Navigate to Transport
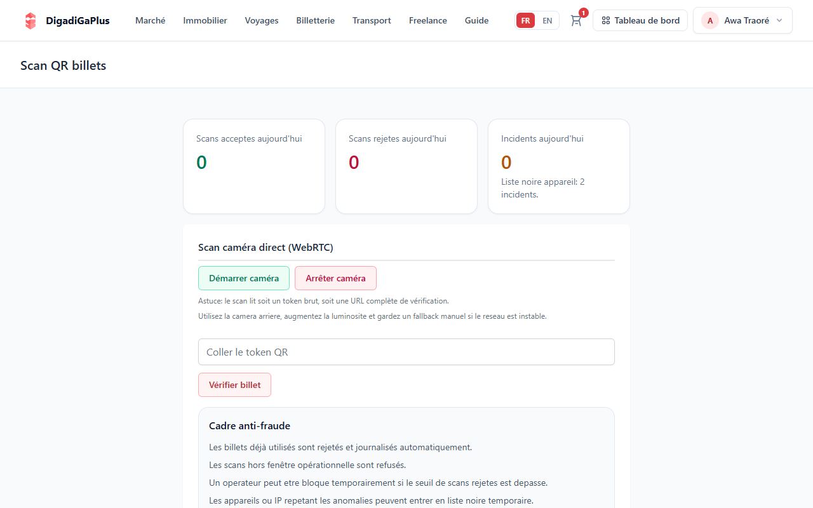The height and width of the screenshot is (508, 813). (372, 20)
